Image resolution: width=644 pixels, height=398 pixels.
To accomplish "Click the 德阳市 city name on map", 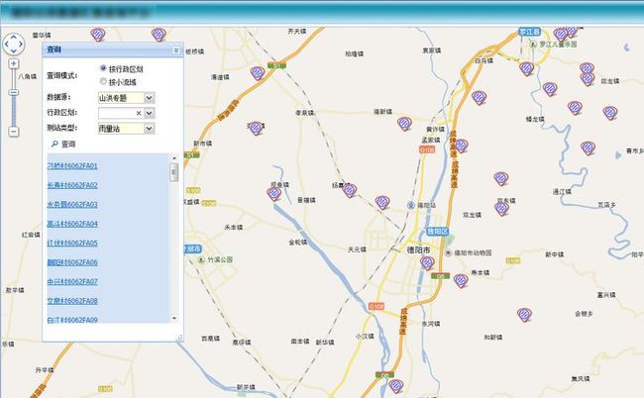I will 418,249.
